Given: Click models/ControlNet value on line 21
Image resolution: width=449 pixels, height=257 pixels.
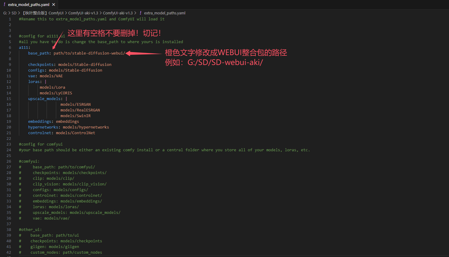Looking at the screenshot, I should click(75, 133).
